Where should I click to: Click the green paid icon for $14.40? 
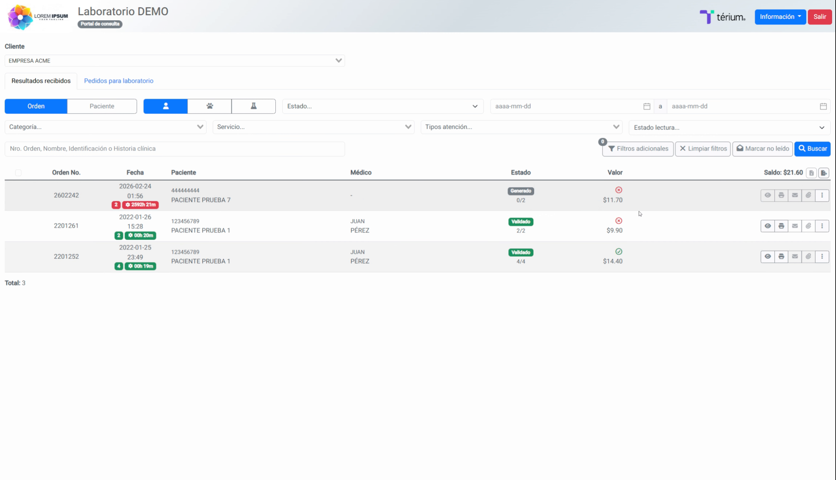(619, 252)
